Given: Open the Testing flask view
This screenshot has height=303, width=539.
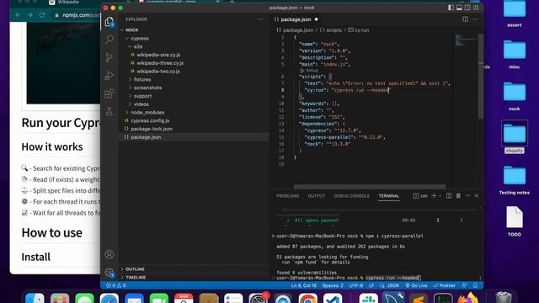Looking at the screenshot, I should coord(109,111).
